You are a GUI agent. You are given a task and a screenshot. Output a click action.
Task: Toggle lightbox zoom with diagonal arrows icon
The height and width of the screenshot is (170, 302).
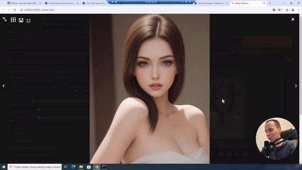click(5, 19)
